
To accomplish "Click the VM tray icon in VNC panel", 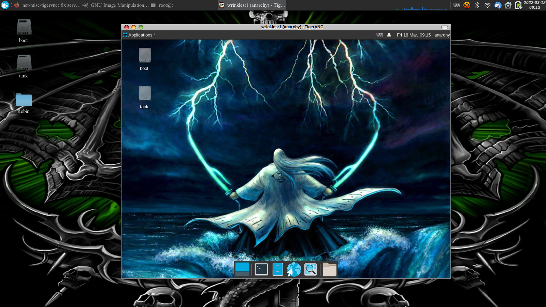I will coord(379,35).
